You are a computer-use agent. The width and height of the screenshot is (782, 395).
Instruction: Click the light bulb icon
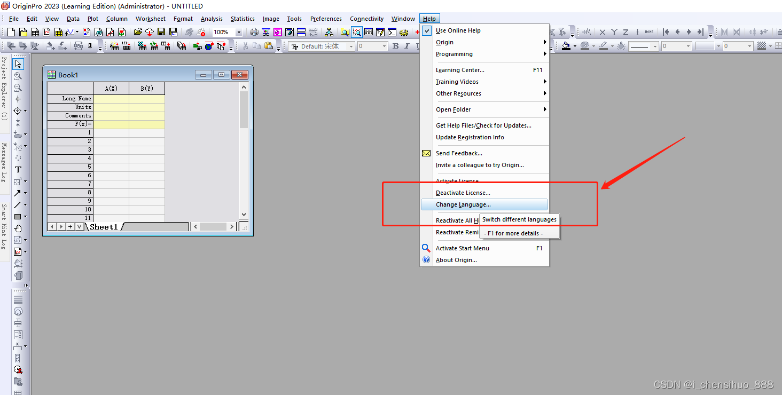click(621, 46)
